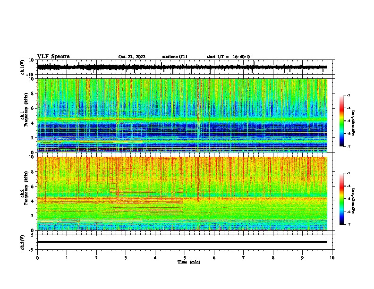The image size is (374, 289).
Task: Click the ch.3 flat black trace
Action: [x=182, y=242]
